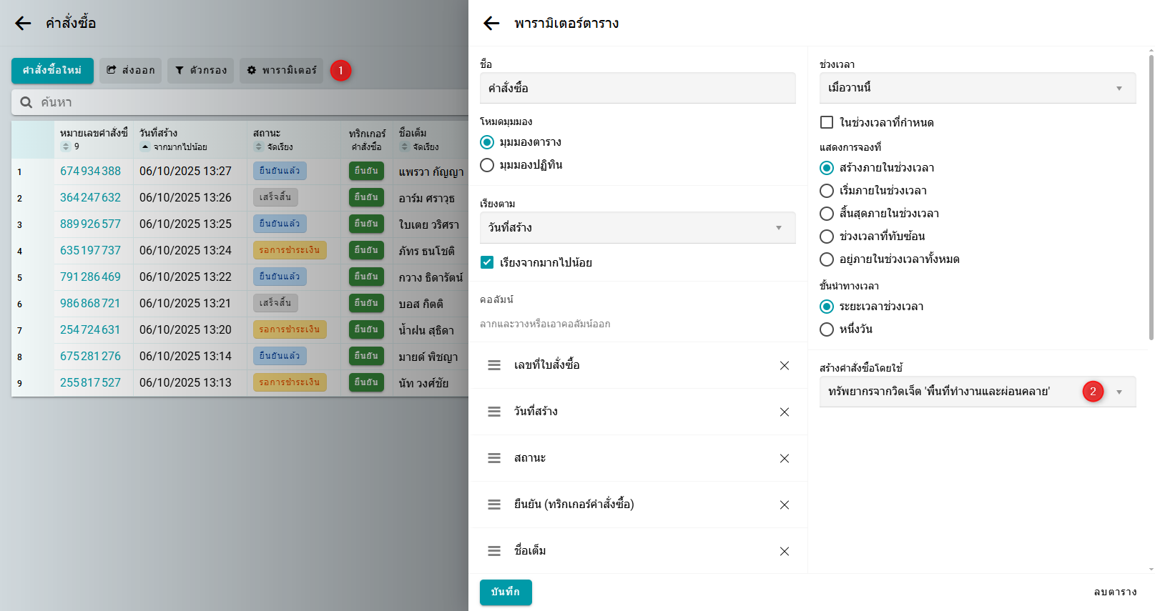Remove the วันที่สร้าง column using X icon
The height and width of the screenshot is (611, 1155).
784,412
